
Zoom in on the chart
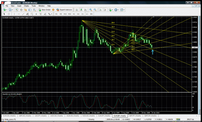[x=91, y=10]
